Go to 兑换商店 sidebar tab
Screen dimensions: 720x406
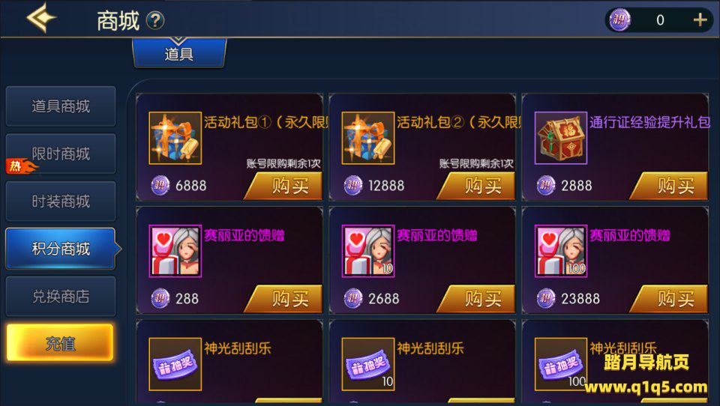[x=61, y=297]
